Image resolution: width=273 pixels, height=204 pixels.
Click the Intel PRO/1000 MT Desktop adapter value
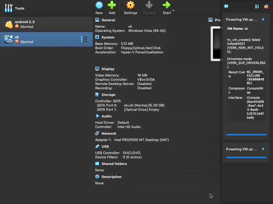pyautogui.click(x=142, y=140)
